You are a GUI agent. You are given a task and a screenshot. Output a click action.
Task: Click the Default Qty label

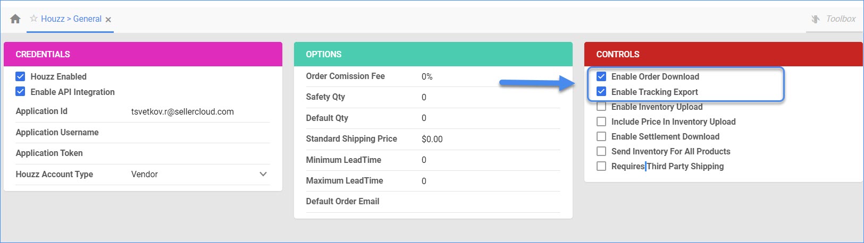pos(327,118)
